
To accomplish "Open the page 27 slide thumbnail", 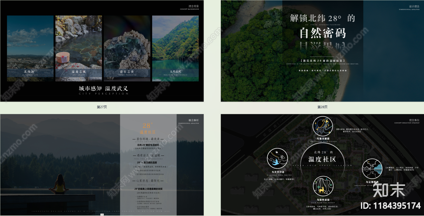I will point(102,51).
